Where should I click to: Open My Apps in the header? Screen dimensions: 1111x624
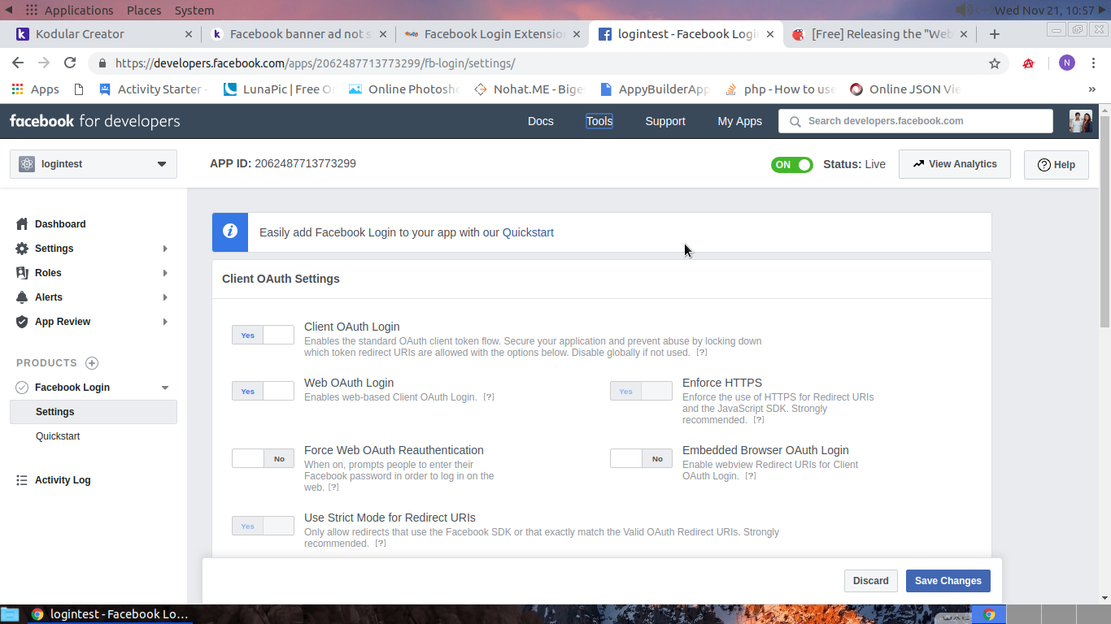(x=739, y=121)
